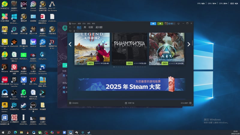Open 工行网银助手 desktop shortcut
The image size is (240, 135).
14,119
